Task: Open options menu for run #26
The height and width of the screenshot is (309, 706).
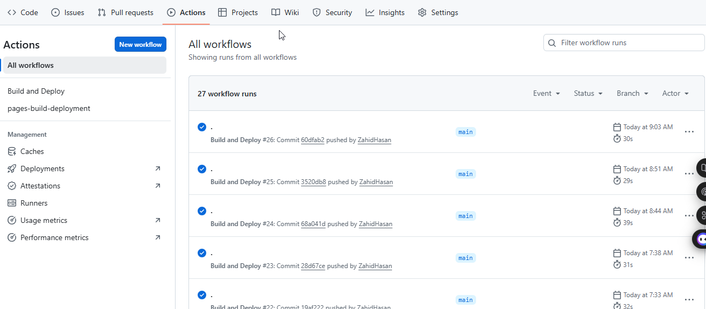Action: pyautogui.click(x=689, y=132)
